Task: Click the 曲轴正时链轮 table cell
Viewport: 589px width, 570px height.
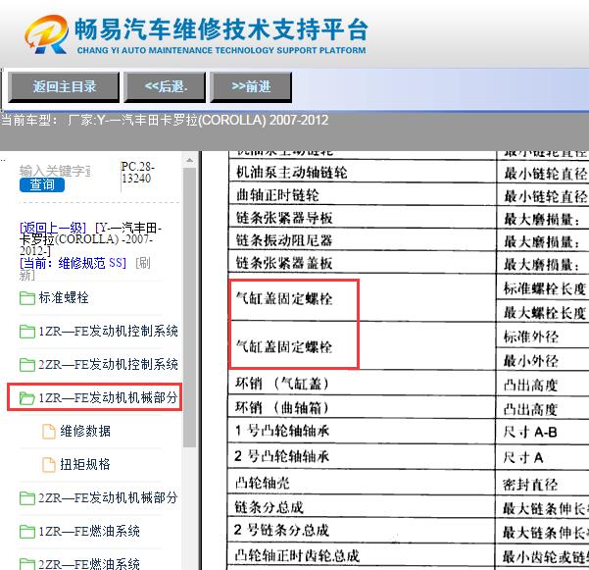Action: [362, 195]
